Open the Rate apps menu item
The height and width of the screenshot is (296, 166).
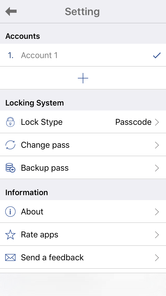point(39,235)
